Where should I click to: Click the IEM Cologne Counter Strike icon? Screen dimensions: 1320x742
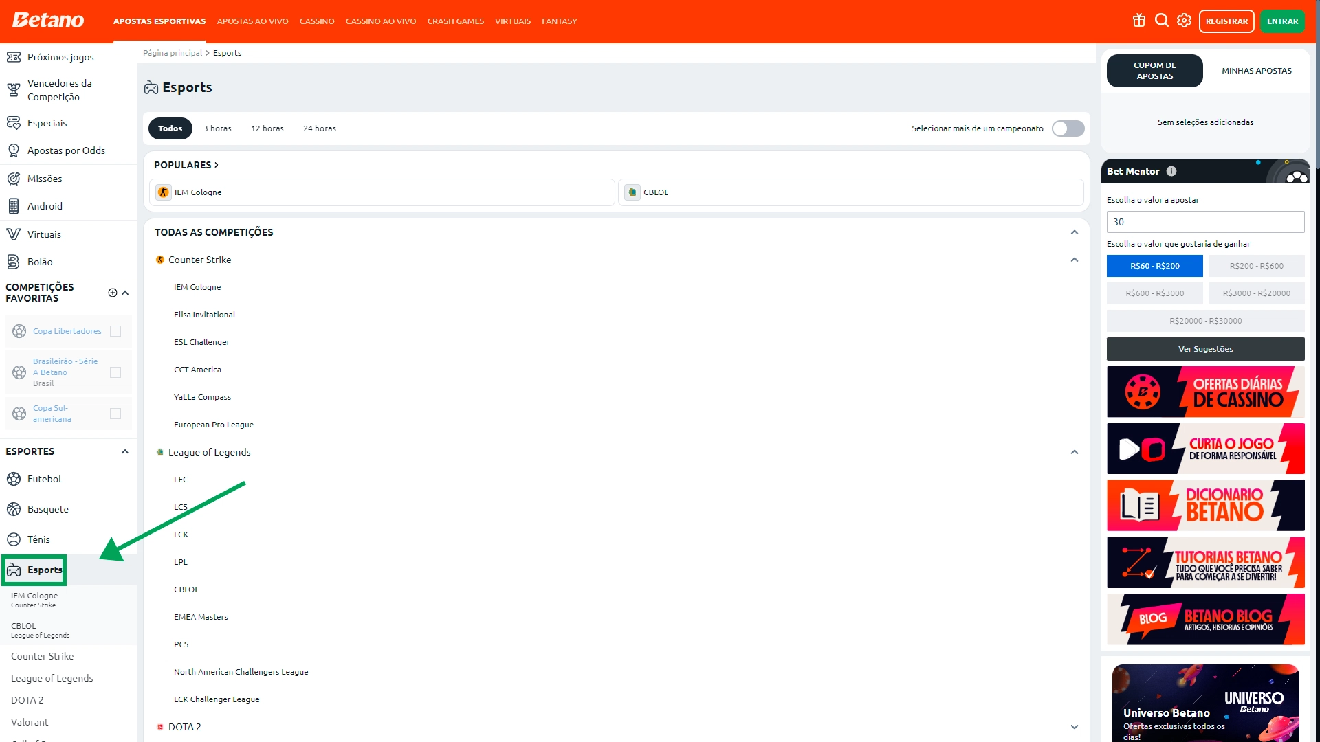pos(164,192)
